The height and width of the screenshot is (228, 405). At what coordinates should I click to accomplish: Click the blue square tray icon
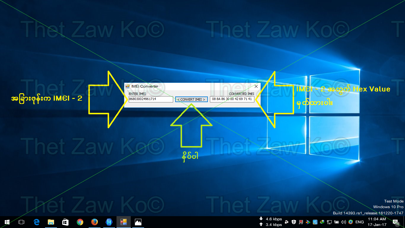315,222
